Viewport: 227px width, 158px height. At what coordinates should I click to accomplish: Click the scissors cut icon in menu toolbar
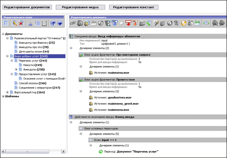tap(30, 23)
